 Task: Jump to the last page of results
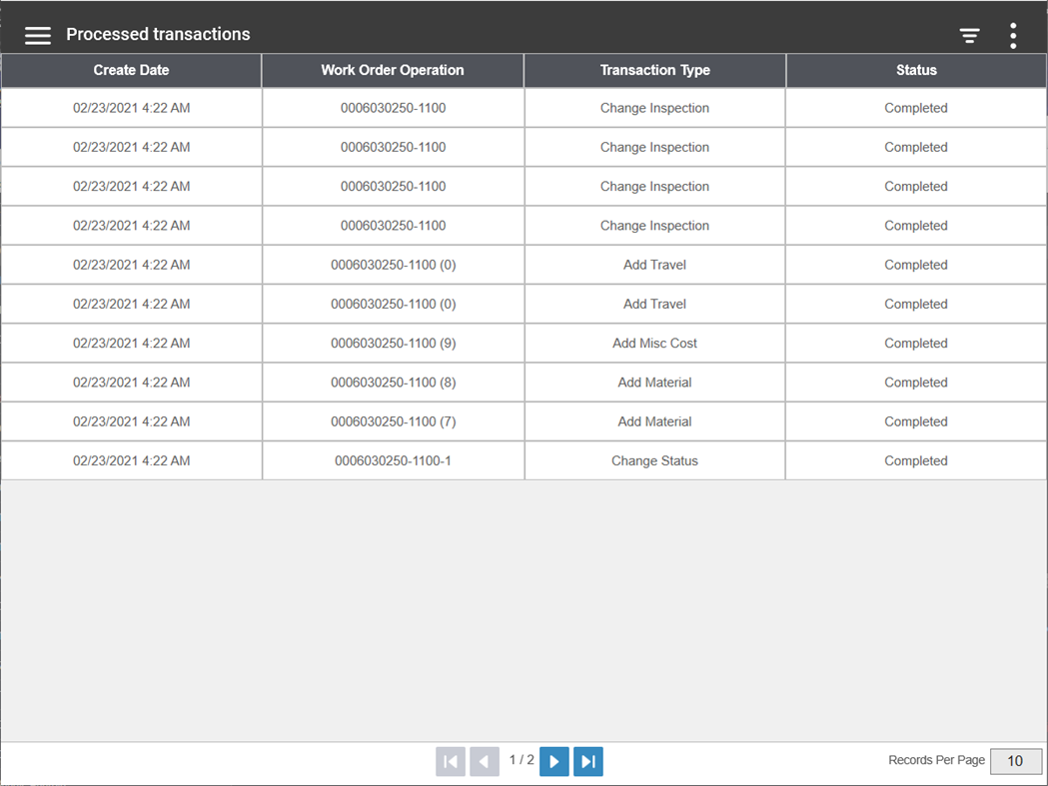point(587,761)
